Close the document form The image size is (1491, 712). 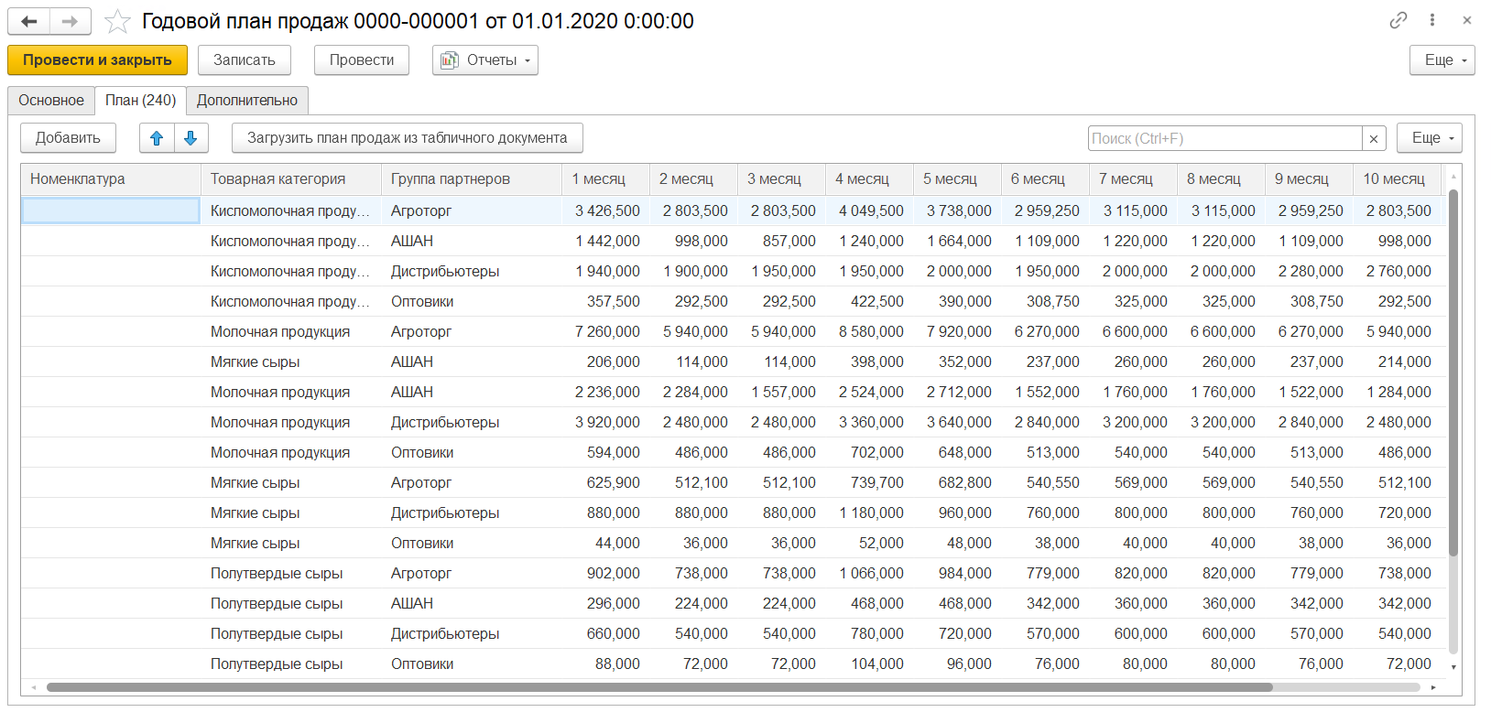(x=1467, y=20)
